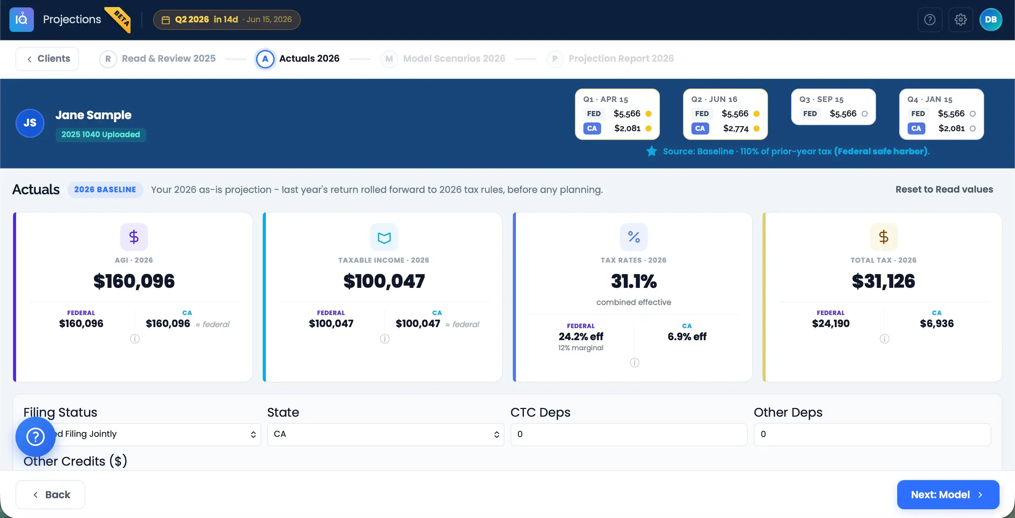Click the Next: Model button

tap(948, 495)
